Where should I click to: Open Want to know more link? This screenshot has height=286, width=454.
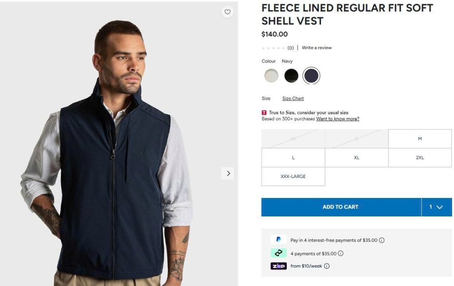pos(337,119)
